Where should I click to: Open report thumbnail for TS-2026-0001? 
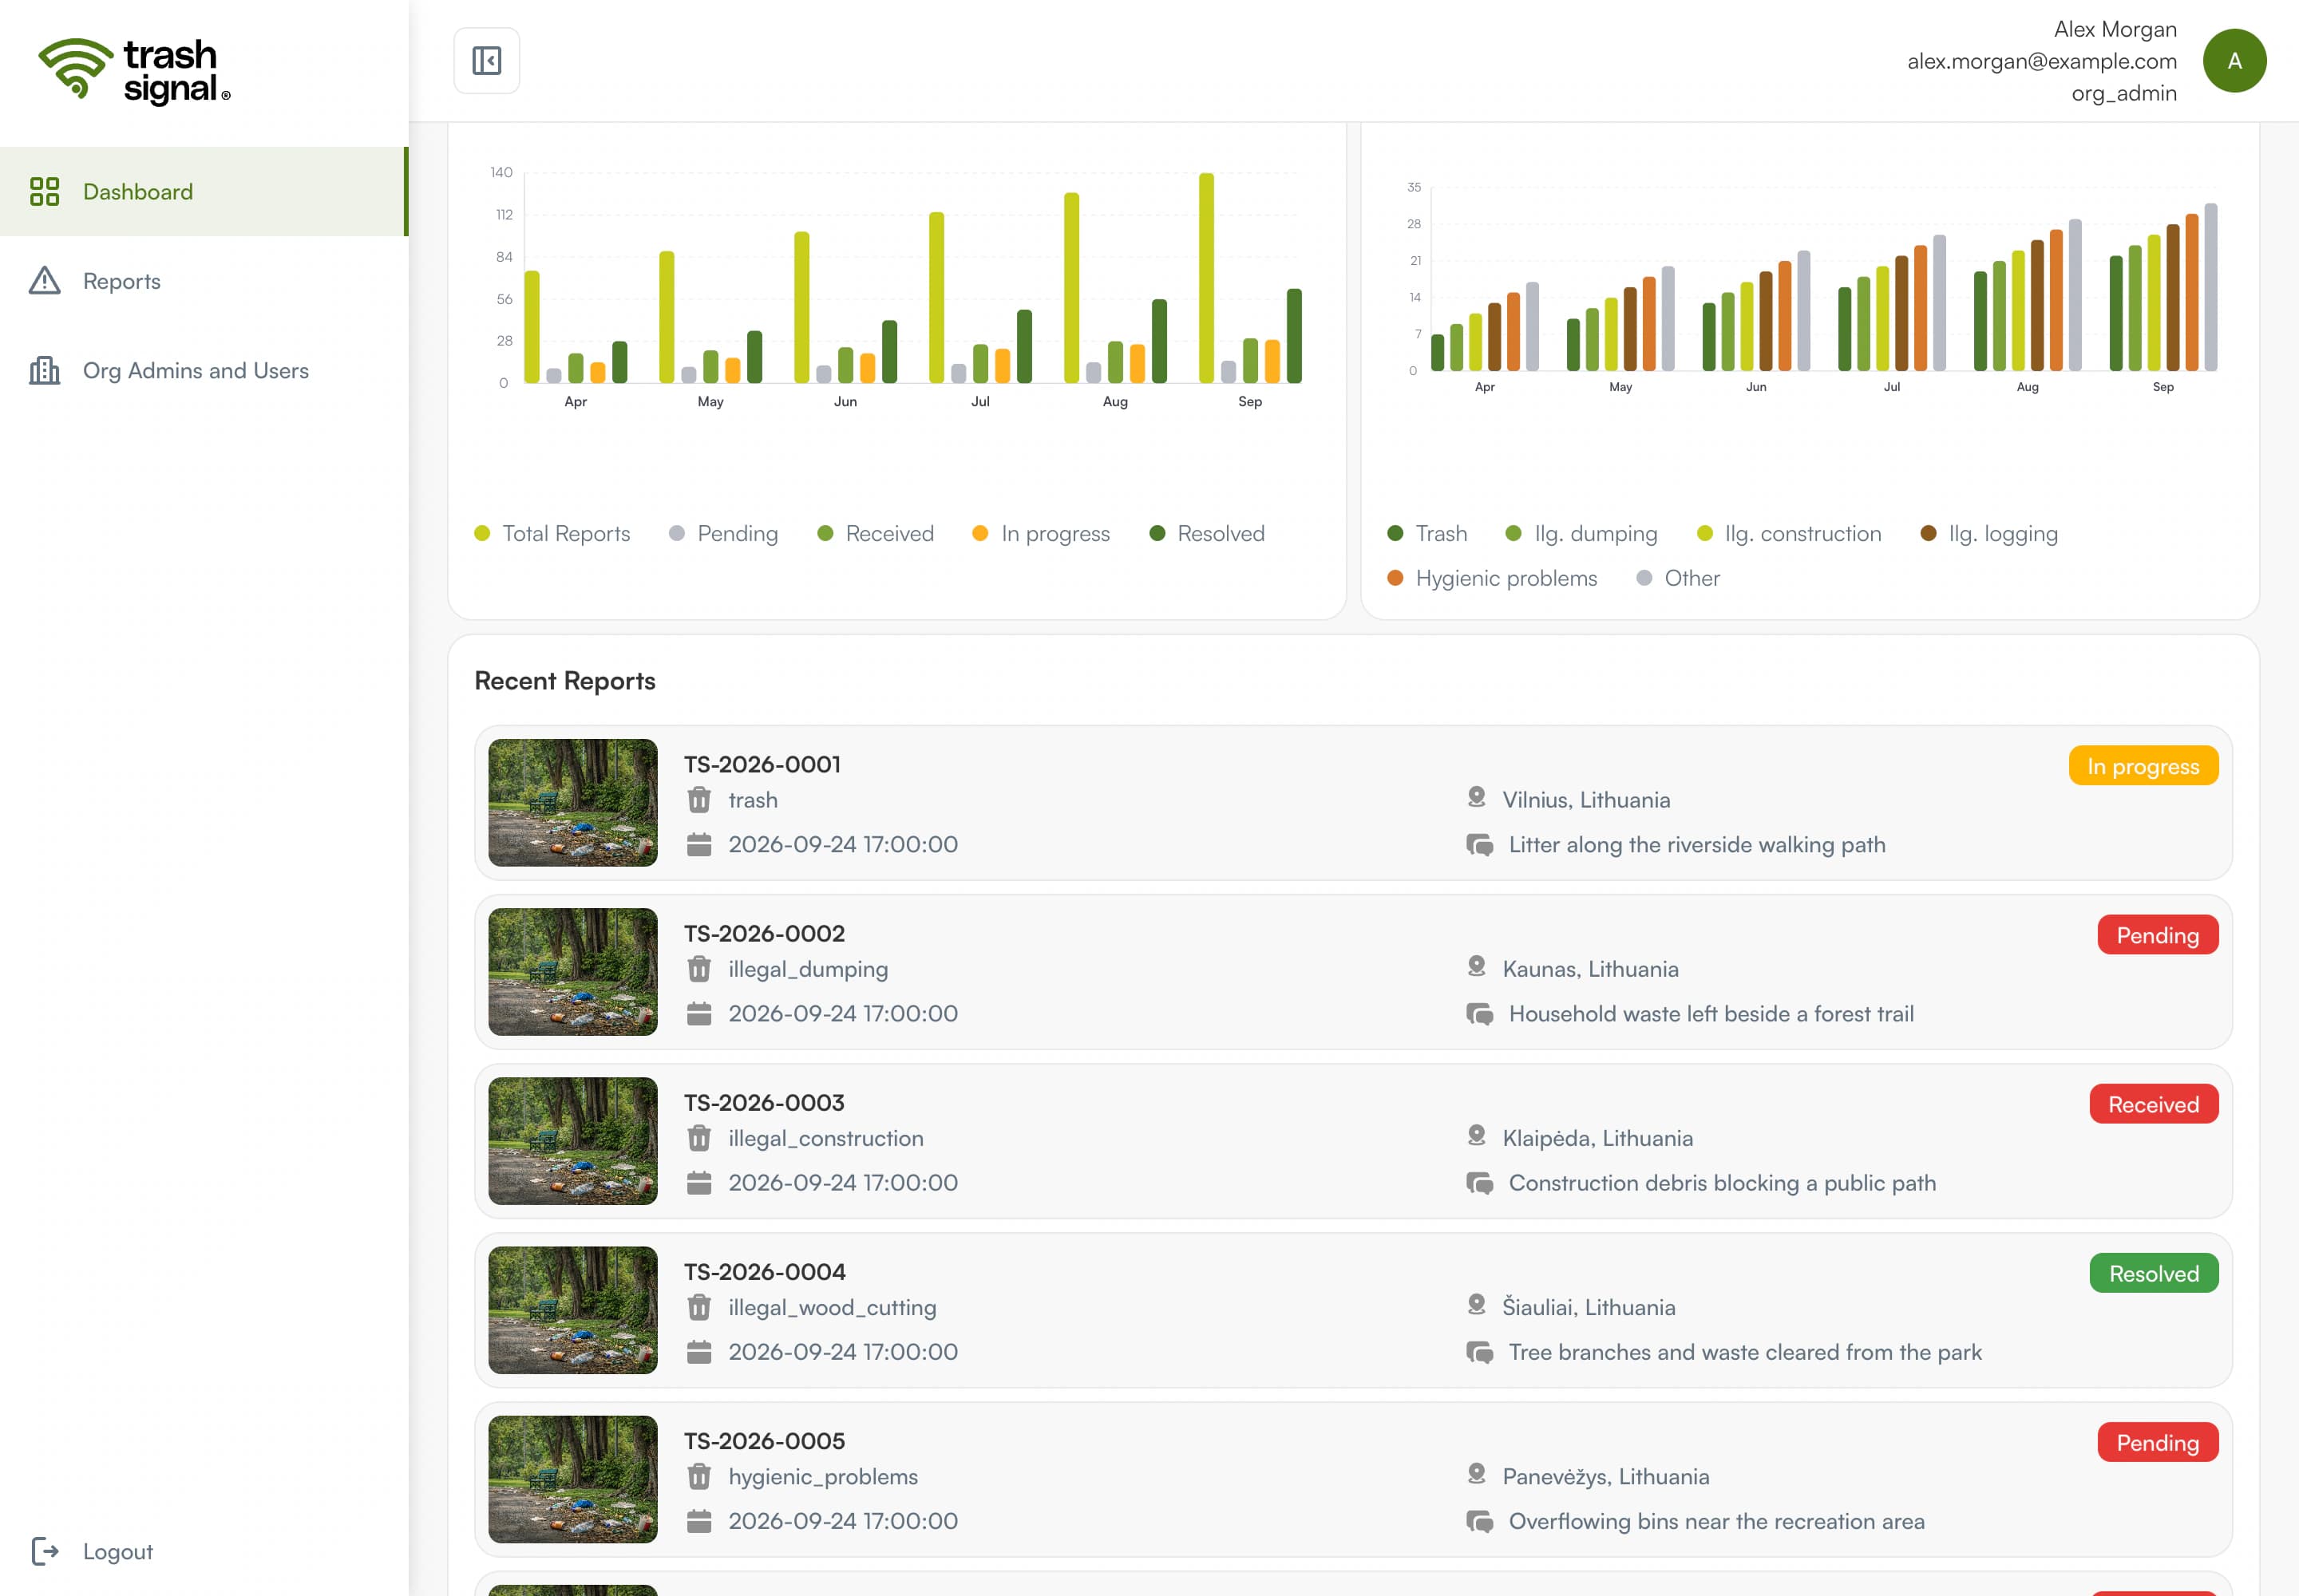(x=572, y=802)
